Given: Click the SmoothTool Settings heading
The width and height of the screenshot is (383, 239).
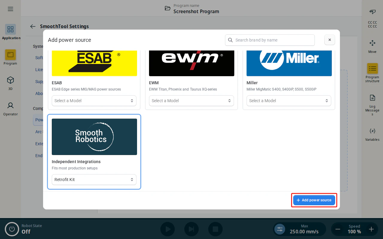Looking at the screenshot, I should pos(64,26).
